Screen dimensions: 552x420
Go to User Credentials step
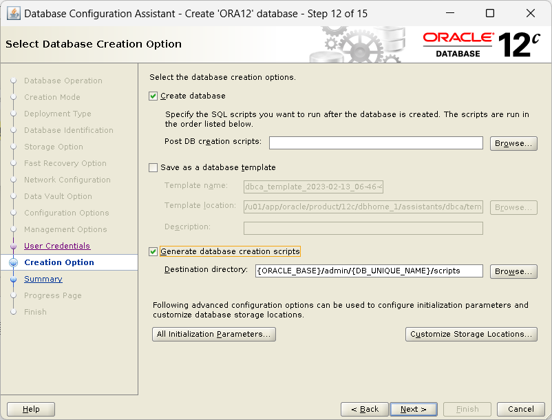[x=57, y=246]
